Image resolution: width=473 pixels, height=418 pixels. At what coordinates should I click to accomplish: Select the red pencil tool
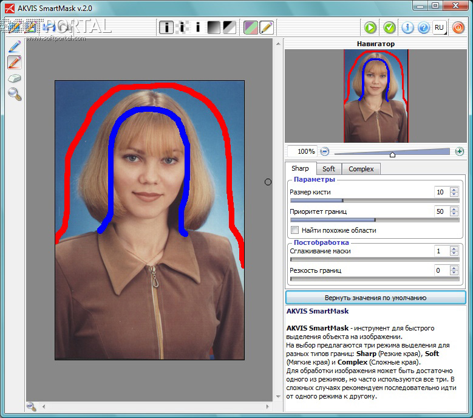click(15, 62)
